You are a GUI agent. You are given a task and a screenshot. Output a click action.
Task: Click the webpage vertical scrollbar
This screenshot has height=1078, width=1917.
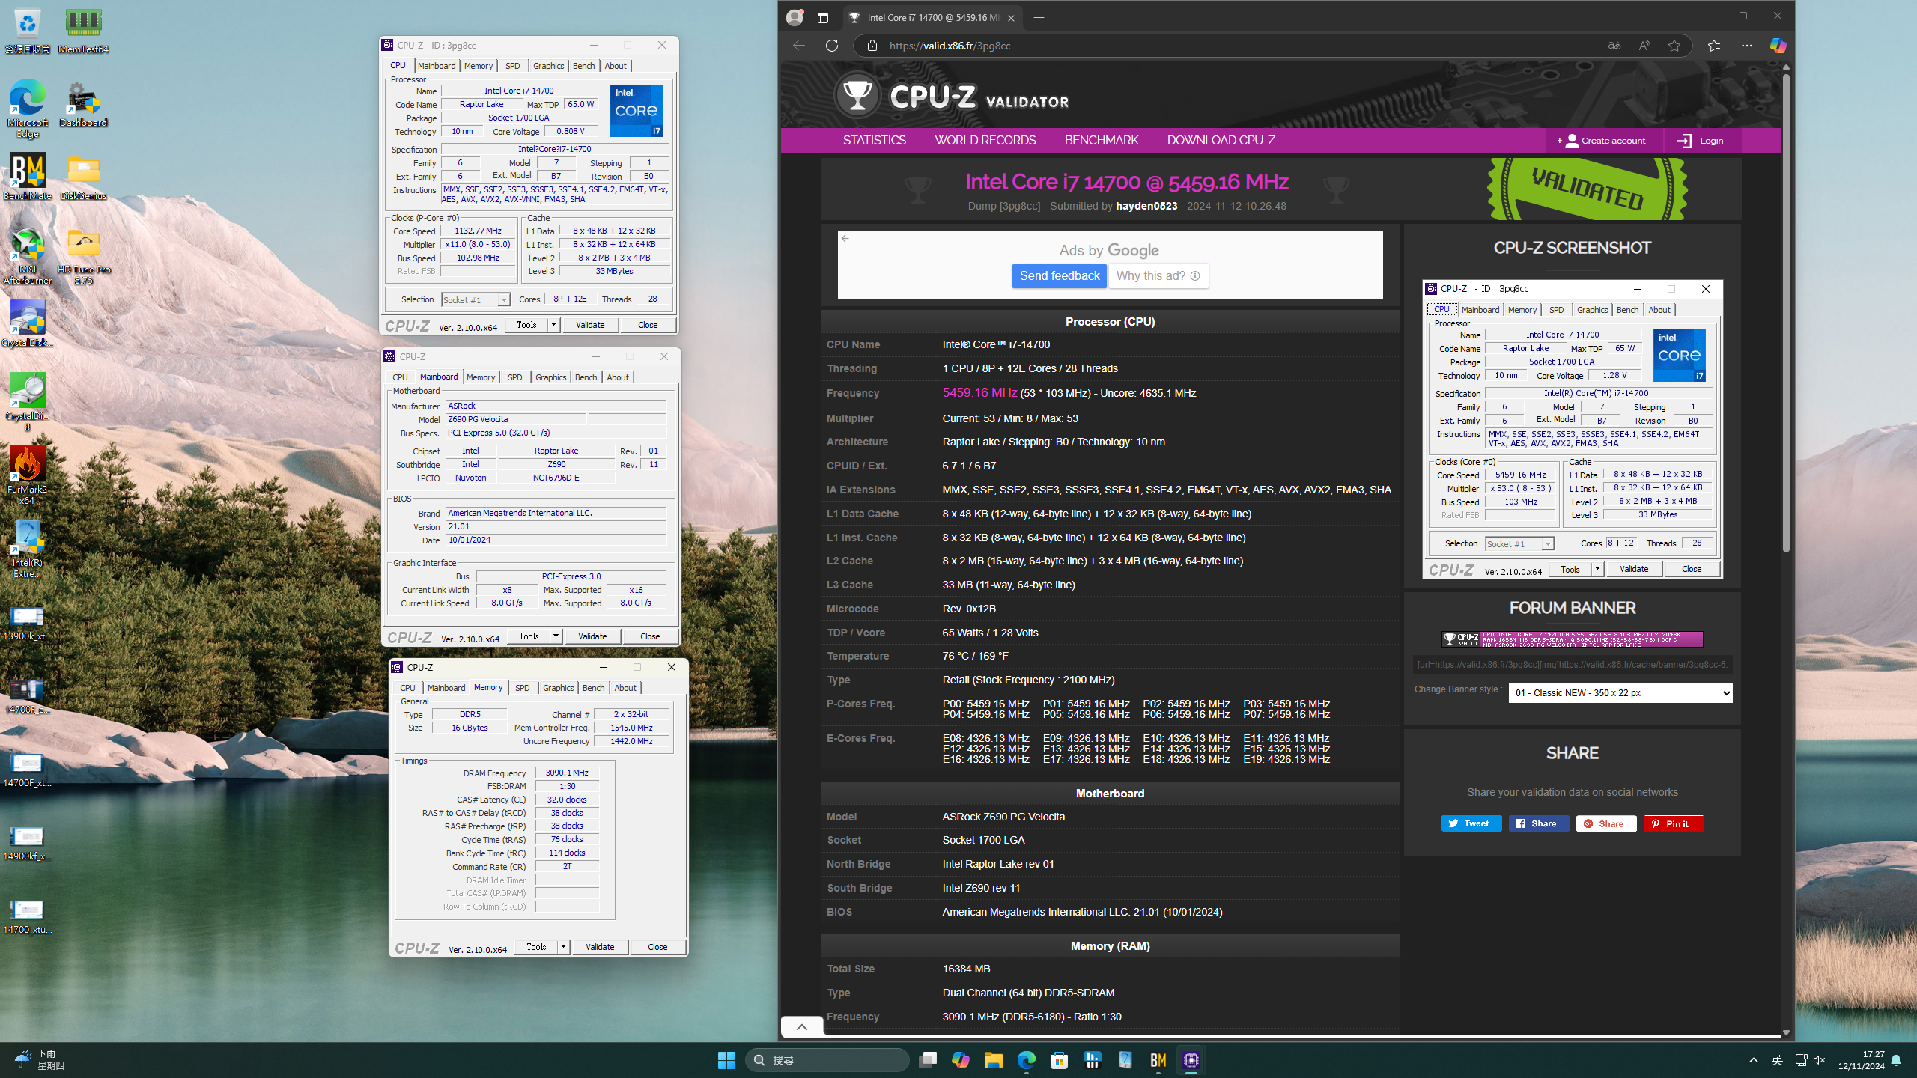1785,314
